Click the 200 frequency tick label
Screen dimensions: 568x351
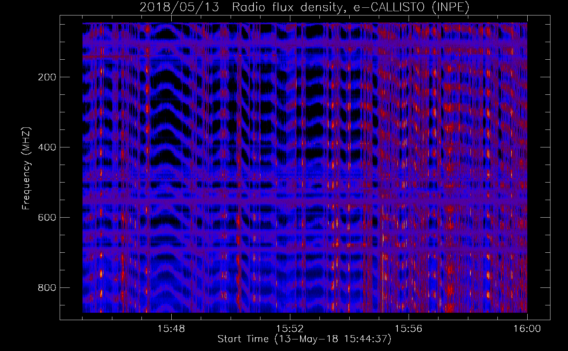47,77
